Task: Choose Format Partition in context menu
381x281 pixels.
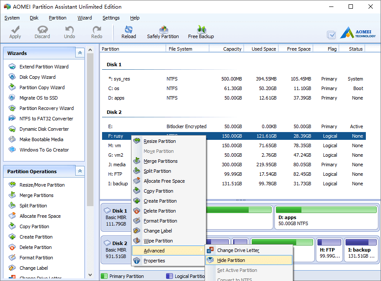Action: 168,221
